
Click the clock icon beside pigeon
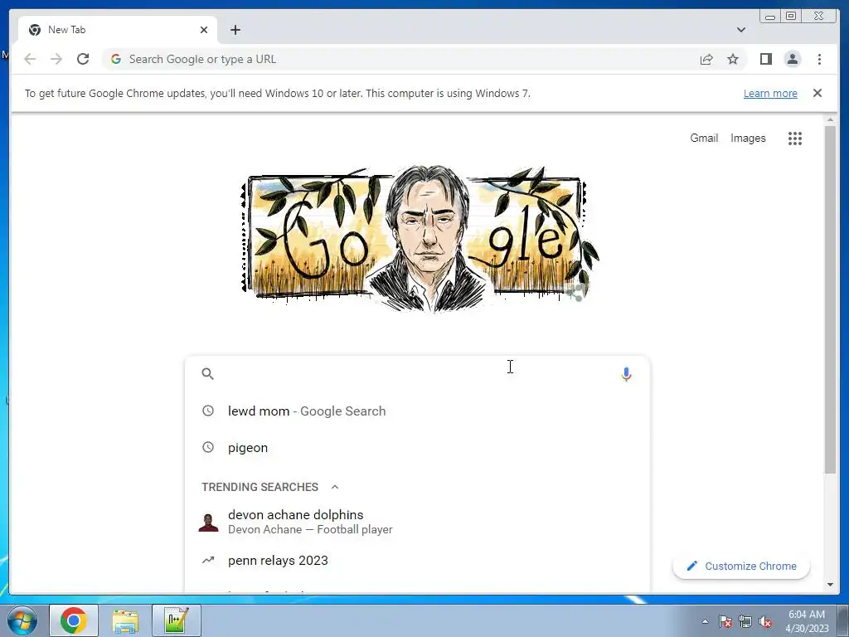tap(208, 447)
